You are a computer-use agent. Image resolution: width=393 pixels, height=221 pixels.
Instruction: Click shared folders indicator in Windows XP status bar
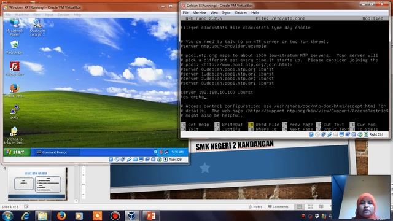[x=135, y=160]
